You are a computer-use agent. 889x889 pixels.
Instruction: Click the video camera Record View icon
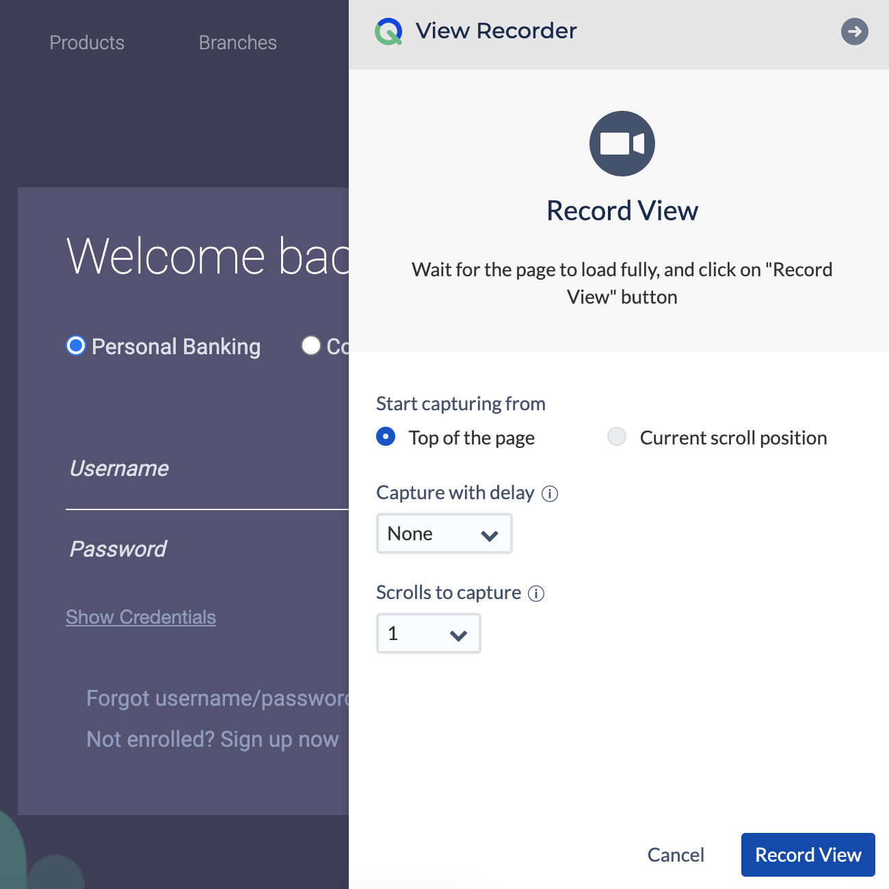[622, 144]
